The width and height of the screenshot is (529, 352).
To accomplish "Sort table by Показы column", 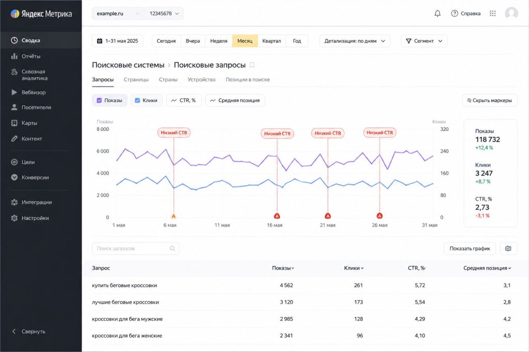I will [283, 268].
